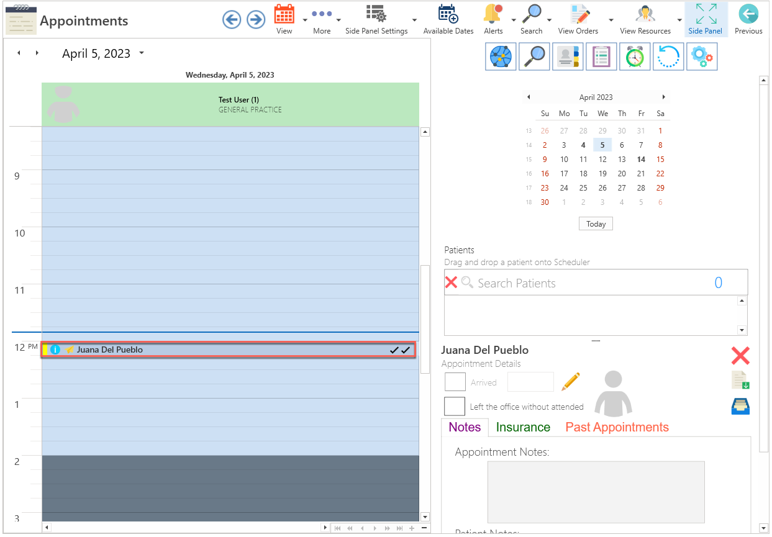Click the globe network side panel icon
This screenshot has width=772, height=537.
[501, 56]
